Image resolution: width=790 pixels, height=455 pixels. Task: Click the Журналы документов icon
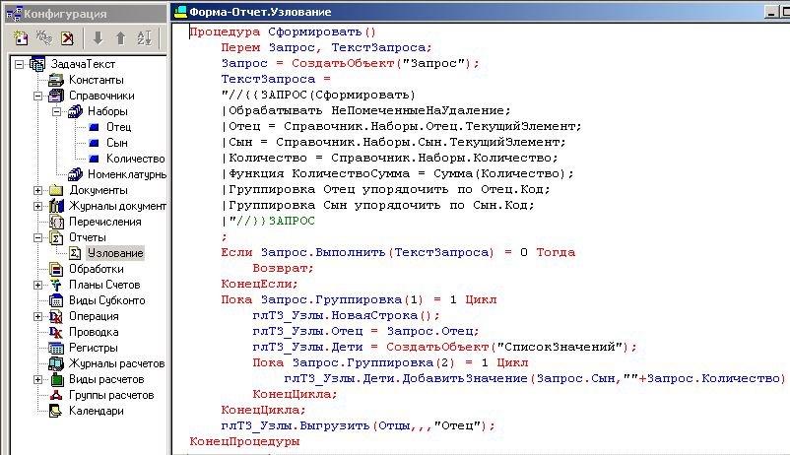[x=56, y=206]
